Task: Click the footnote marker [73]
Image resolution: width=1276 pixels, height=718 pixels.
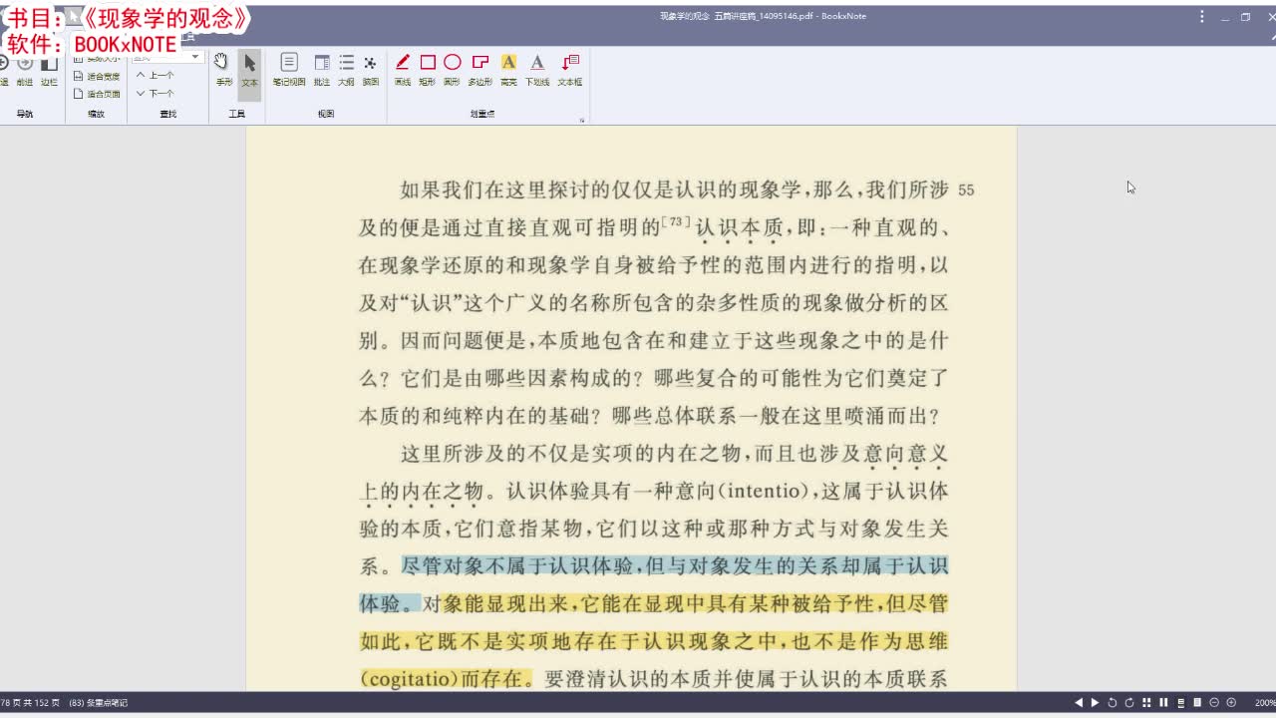Action: coord(676,222)
